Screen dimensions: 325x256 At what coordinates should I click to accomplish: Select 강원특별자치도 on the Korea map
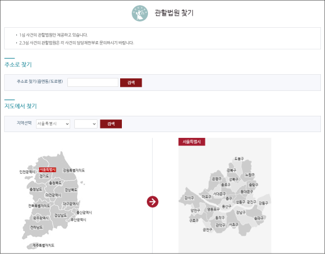(74, 170)
